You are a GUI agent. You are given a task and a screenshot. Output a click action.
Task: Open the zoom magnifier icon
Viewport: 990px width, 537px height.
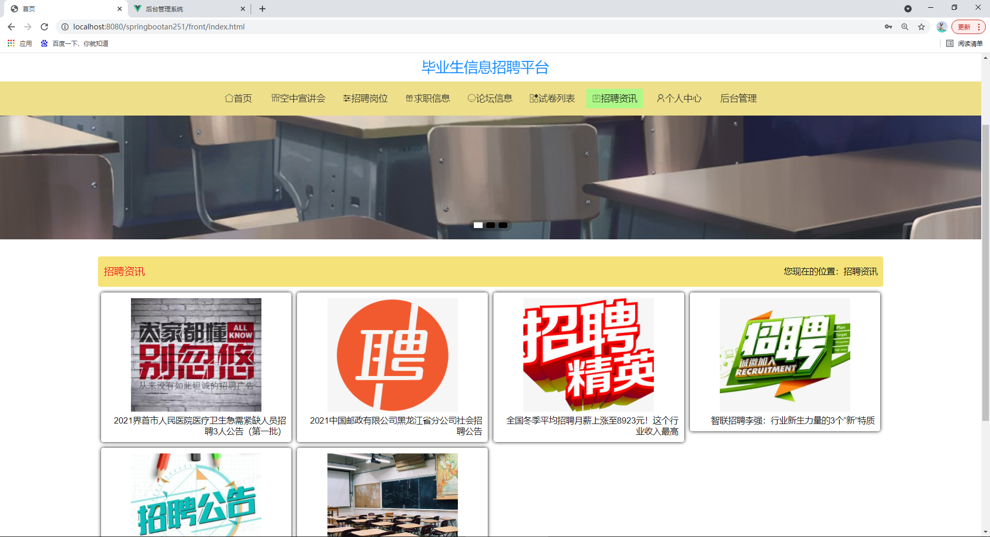905,27
